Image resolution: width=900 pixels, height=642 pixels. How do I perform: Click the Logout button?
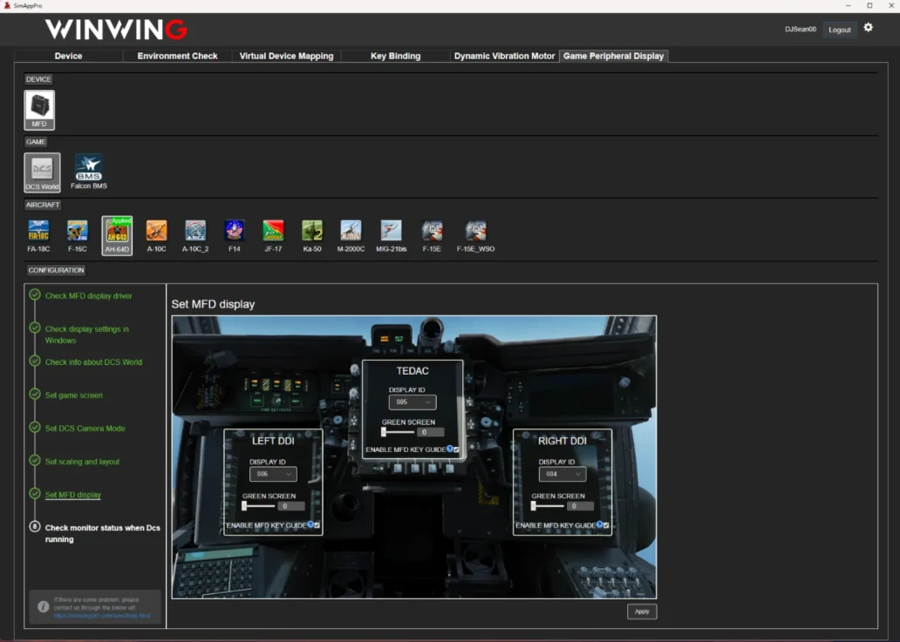click(839, 30)
